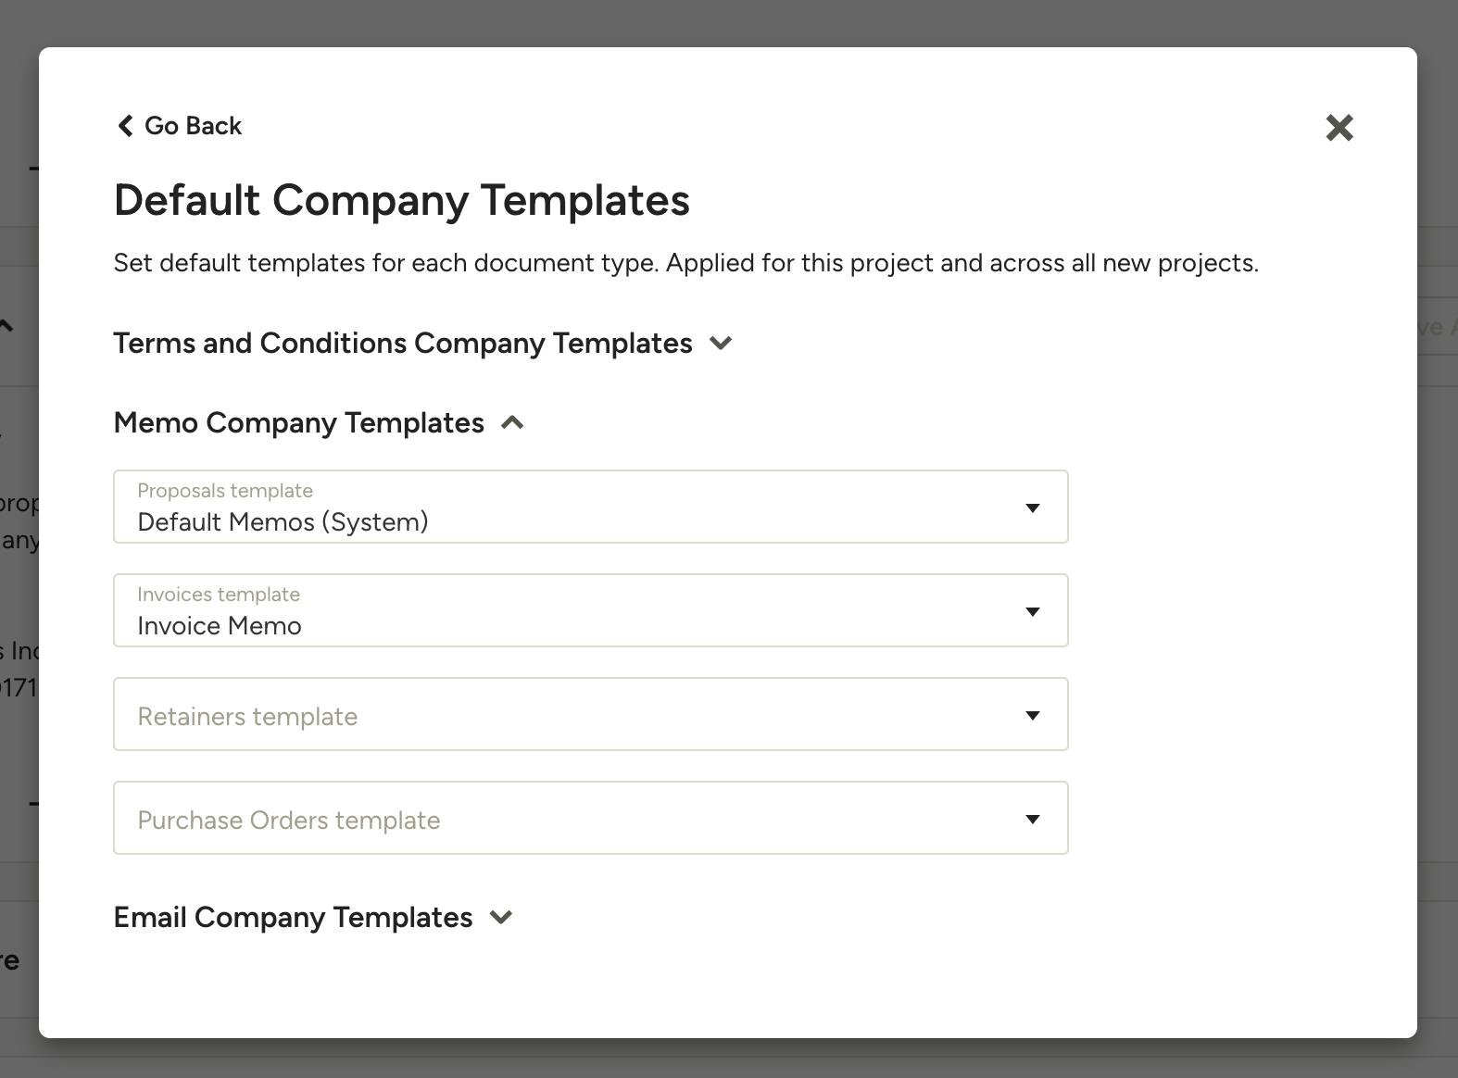1458x1078 pixels.
Task: Click the Default Company Templates title
Action: pos(402,201)
